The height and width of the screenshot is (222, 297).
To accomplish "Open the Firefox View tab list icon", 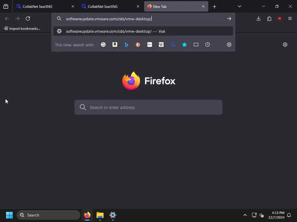I will click(6, 6).
